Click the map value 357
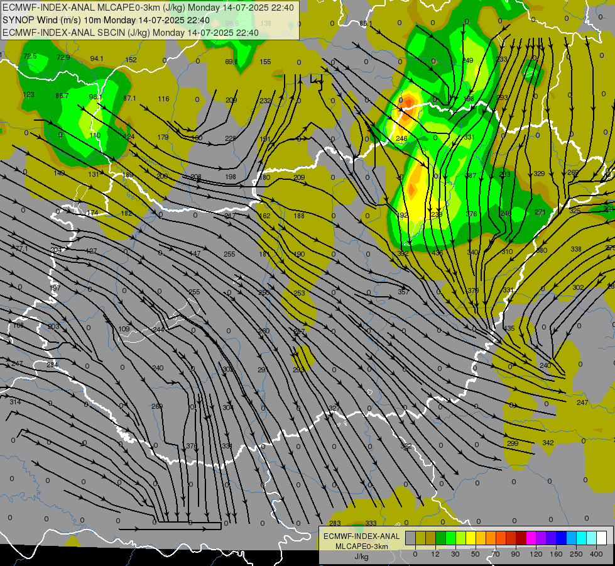615x566 pixels. [403, 291]
